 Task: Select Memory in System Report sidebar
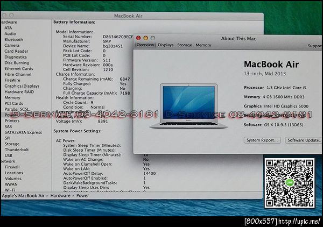(x=12, y=97)
